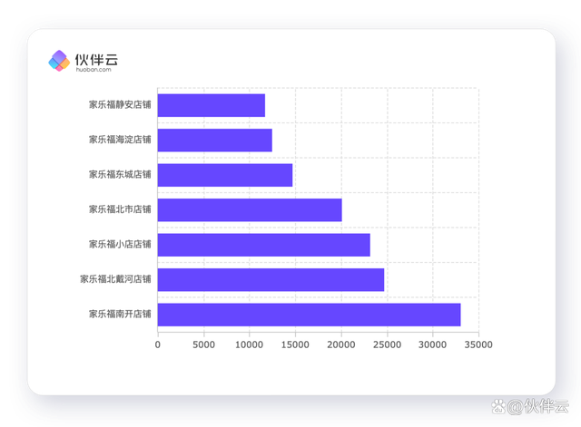Click the 家乐福北市店铺 axis label
Screen dimensions: 581x427
[120, 209]
